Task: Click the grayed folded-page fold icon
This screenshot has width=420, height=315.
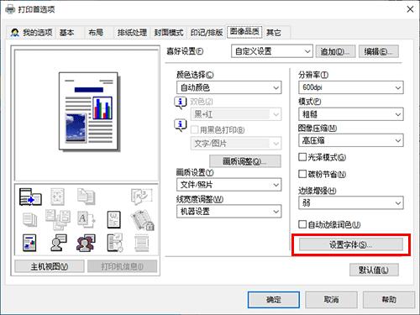Action: tap(142, 197)
